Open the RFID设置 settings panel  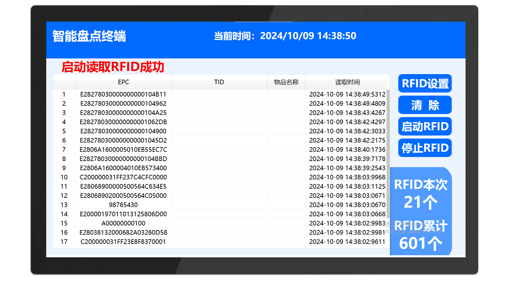(x=425, y=83)
